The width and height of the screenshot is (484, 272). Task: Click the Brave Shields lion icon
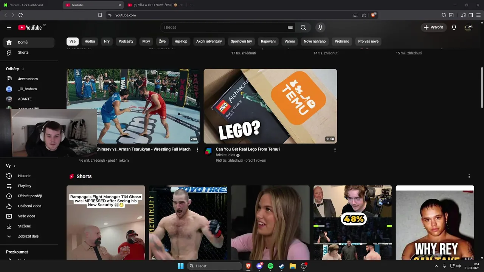click(373, 15)
